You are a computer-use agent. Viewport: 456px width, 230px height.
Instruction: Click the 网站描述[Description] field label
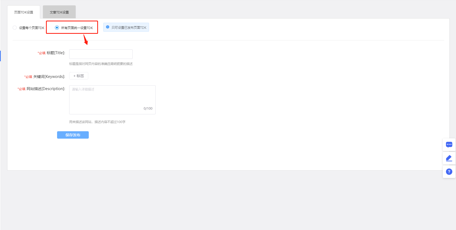click(x=46, y=89)
